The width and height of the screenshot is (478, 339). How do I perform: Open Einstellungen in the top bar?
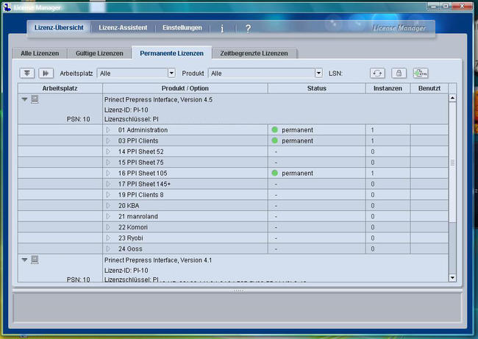tap(182, 28)
